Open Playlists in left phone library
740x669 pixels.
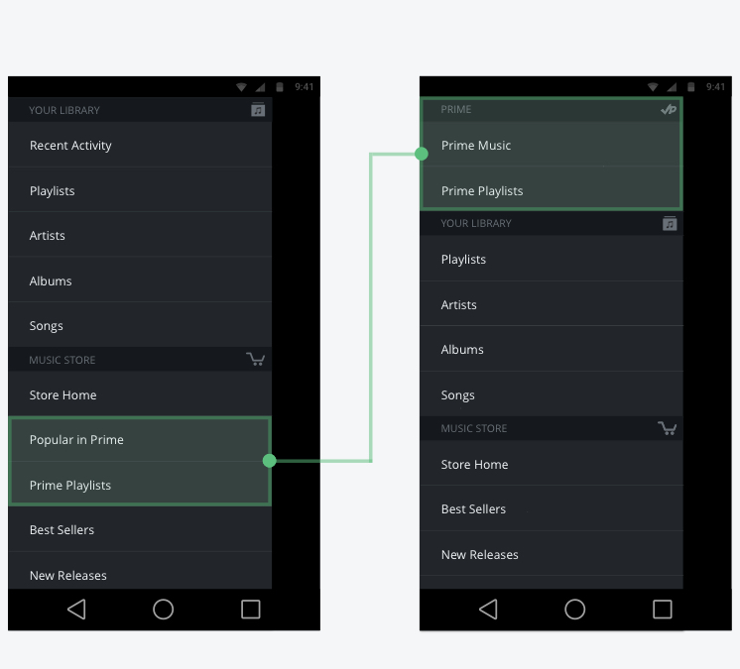[140, 190]
